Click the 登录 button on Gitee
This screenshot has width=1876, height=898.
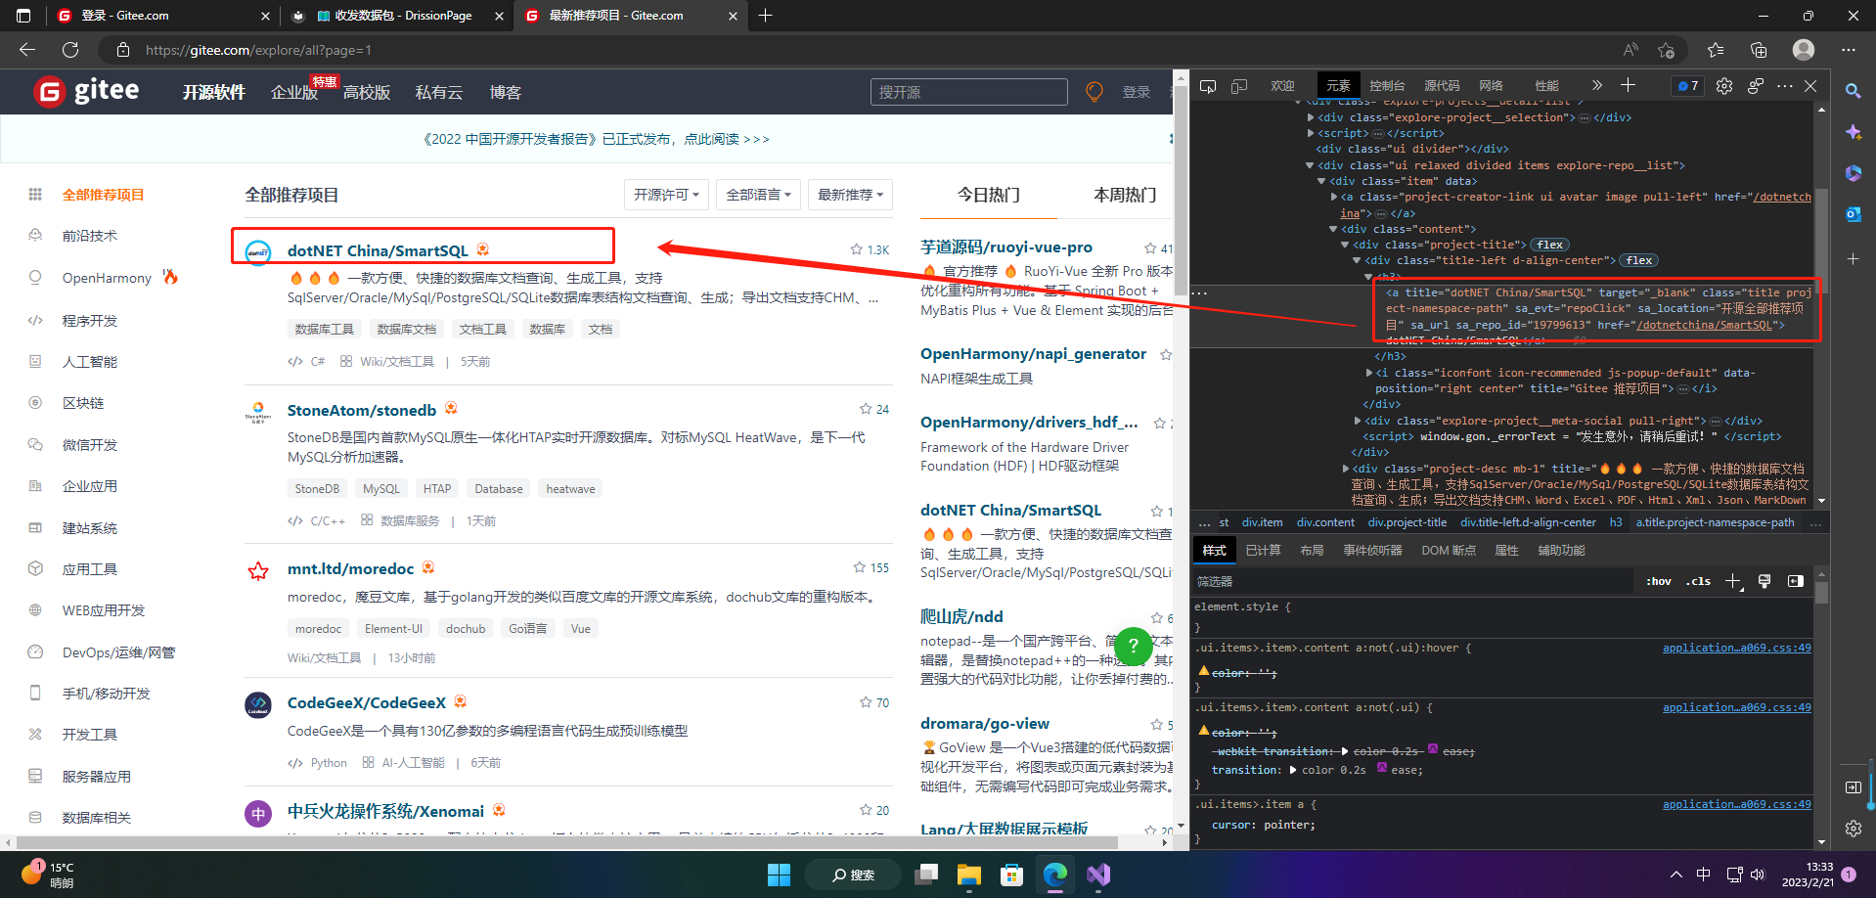1136,91
